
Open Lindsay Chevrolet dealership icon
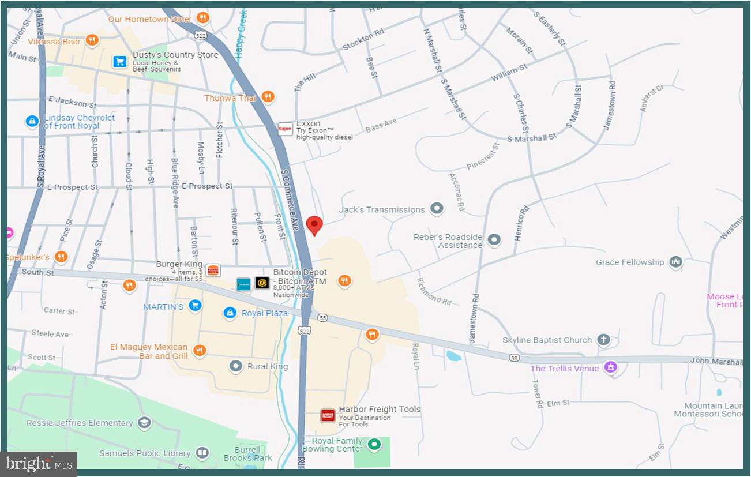click(x=32, y=122)
